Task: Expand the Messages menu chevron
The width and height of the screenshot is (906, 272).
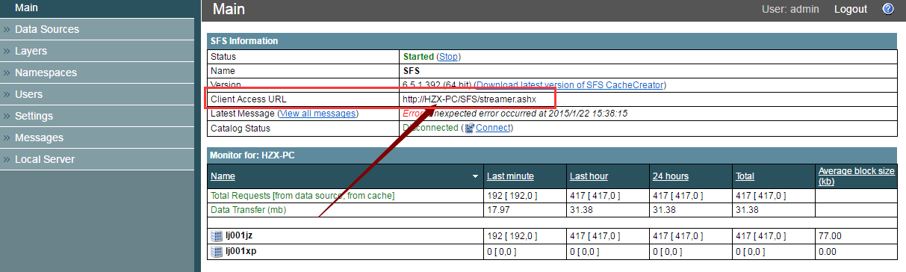Action: pyautogui.click(x=6, y=138)
